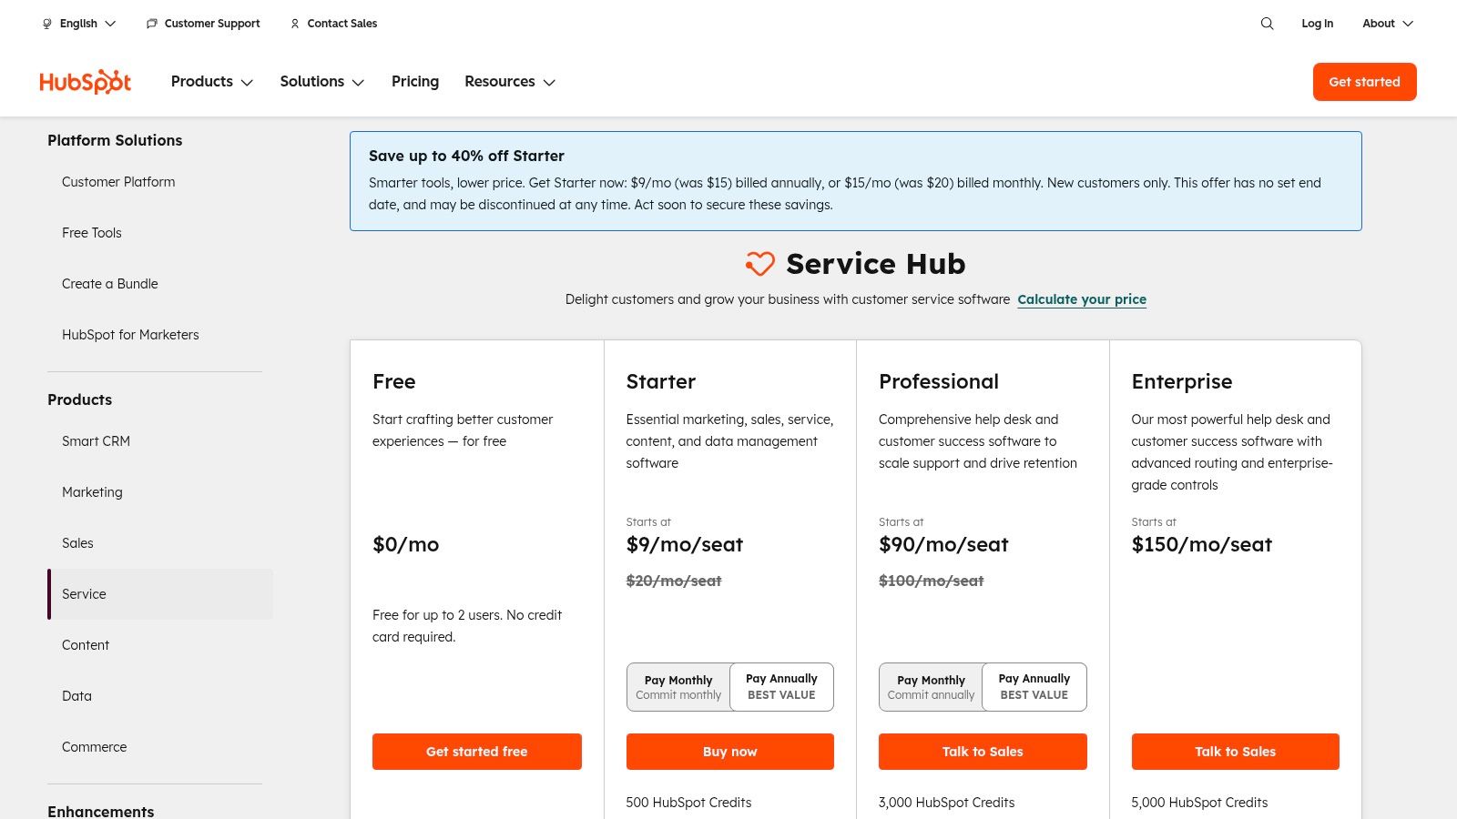Expand the Solutions dropdown menu
Screen dimensions: 1457x819
coord(321,82)
